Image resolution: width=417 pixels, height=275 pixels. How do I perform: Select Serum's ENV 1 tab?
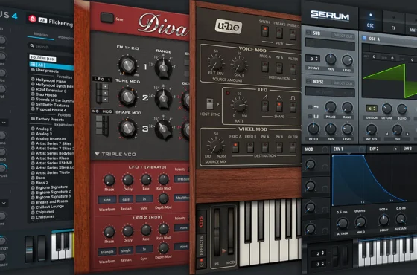pyautogui.click(x=338, y=149)
